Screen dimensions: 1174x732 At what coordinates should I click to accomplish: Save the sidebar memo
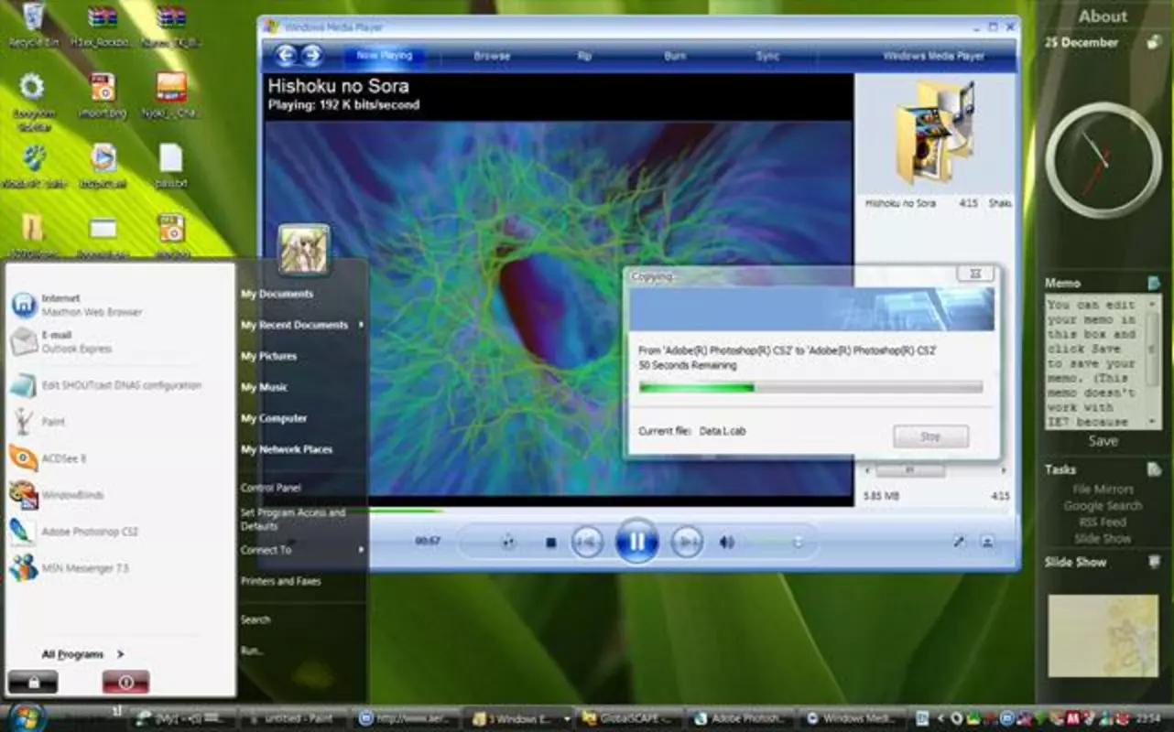(x=1103, y=441)
